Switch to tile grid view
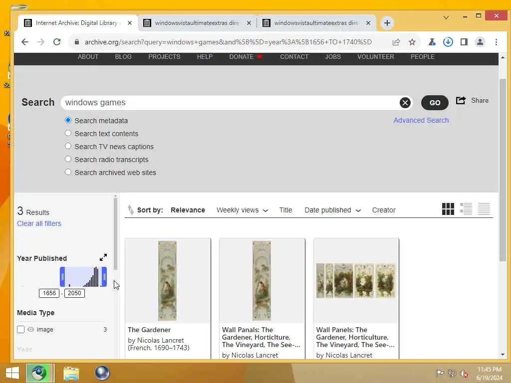Viewport: 511px width, 383px height. 448,209
